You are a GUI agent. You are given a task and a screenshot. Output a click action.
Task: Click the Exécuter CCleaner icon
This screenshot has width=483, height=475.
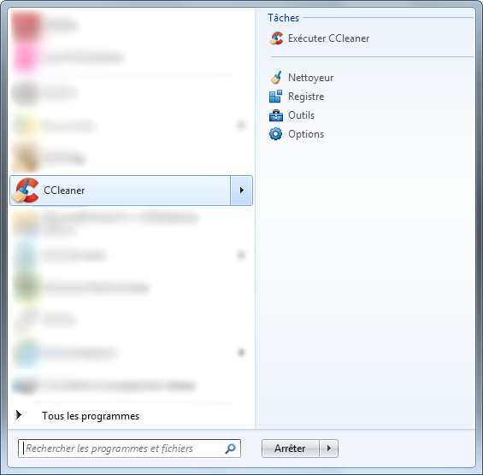click(276, 38)
